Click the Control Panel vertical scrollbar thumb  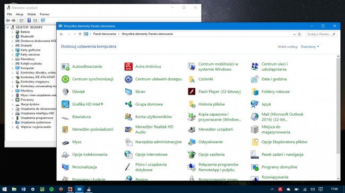point(338,106)
